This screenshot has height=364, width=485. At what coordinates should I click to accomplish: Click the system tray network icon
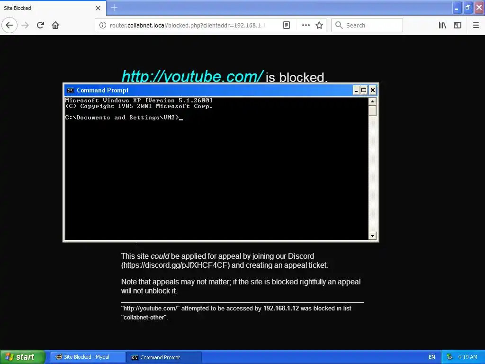pyautogui.click(x=449, y=357)
